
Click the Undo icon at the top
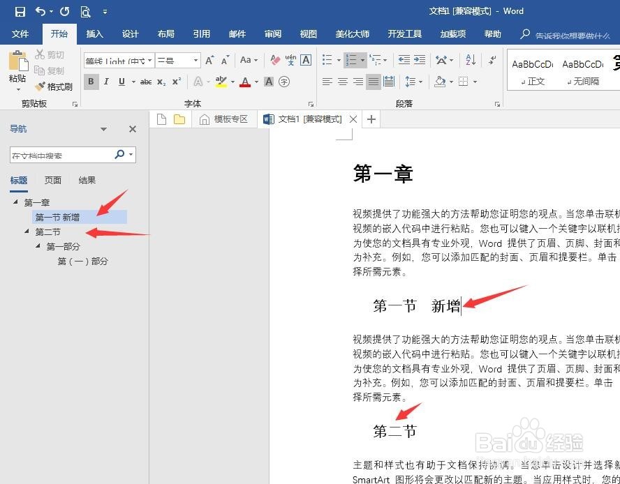(x=40, y=10)
